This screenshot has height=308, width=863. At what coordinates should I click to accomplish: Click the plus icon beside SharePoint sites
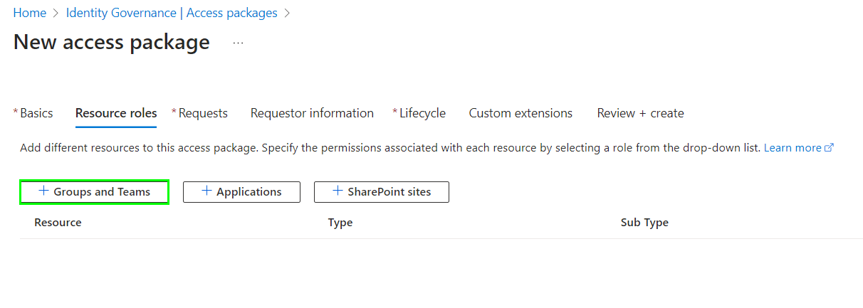point(338,191)
